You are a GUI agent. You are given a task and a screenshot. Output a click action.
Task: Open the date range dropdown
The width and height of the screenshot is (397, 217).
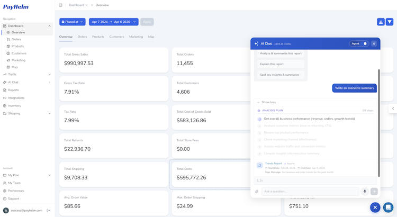114,22
